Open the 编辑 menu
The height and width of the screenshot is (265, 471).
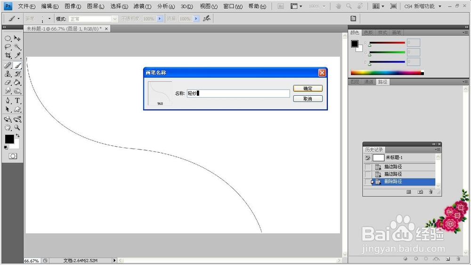50,6
